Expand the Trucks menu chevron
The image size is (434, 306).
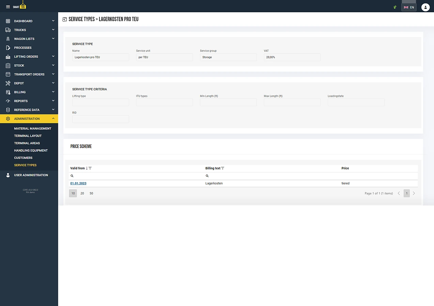53,30
